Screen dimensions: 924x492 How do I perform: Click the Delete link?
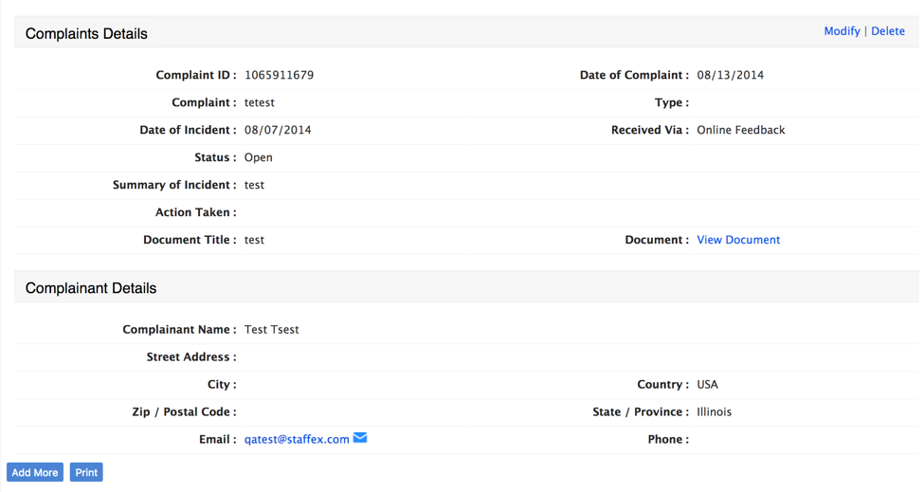coord(887,31)
